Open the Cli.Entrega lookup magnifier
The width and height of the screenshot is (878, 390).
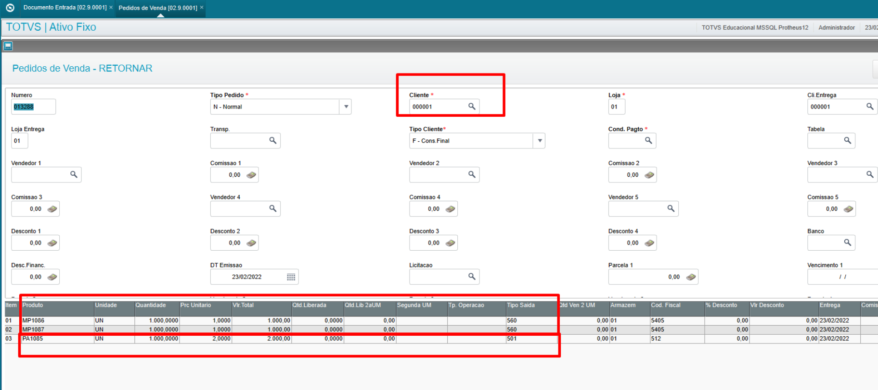pos(870,106)
